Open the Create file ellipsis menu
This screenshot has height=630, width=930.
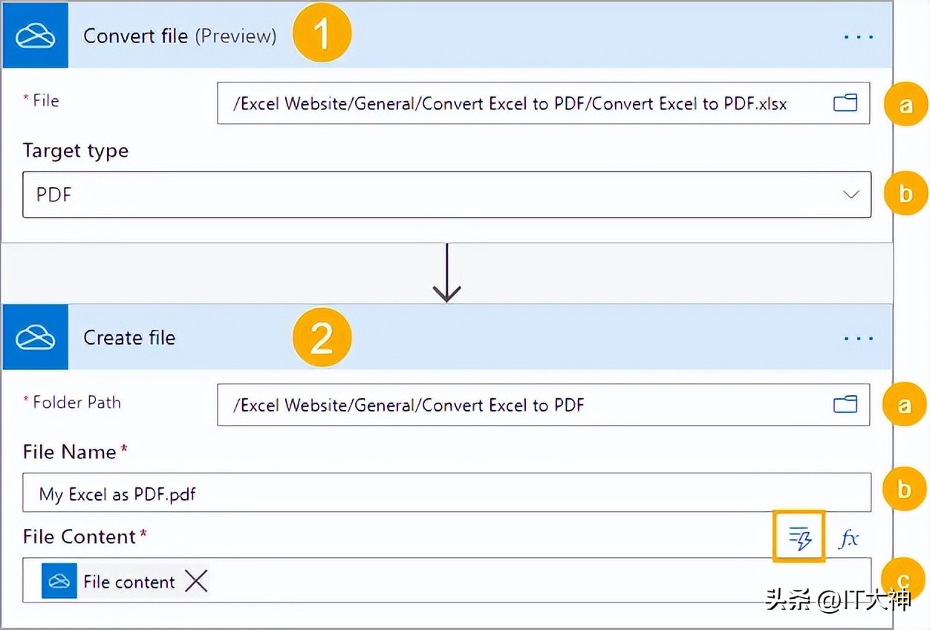pos(859,338)
